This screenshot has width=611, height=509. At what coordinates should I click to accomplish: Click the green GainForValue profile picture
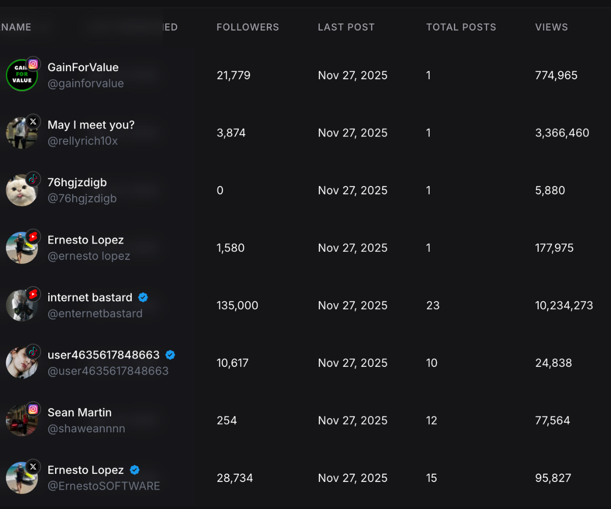tap(20, 76)
